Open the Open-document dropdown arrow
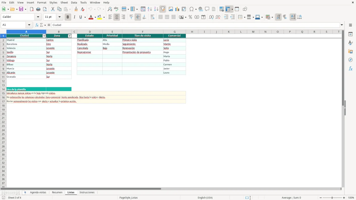This screenshot has width=356, height=200. (x=16, y=9)
